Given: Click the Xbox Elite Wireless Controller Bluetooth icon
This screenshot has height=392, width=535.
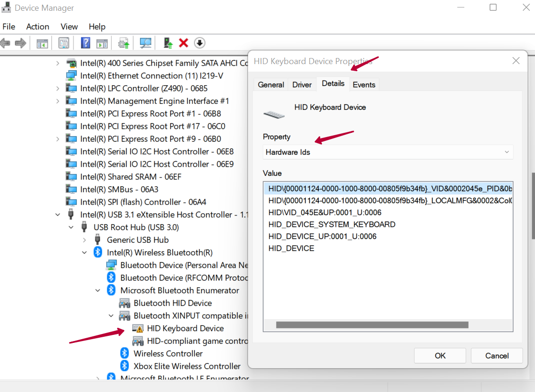Looking at the screenshot, I should pyautogui.click(x=125, y=366).
